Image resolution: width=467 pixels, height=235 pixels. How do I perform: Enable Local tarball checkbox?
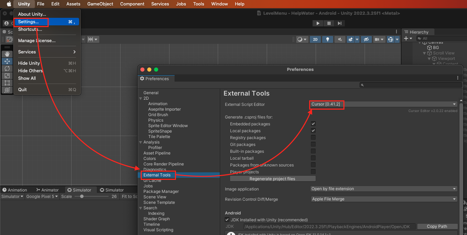[x=313, y=158]
